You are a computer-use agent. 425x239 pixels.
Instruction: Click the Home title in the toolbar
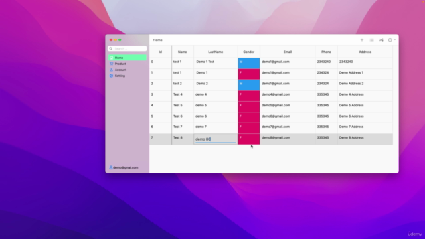(x=157, y=40)
